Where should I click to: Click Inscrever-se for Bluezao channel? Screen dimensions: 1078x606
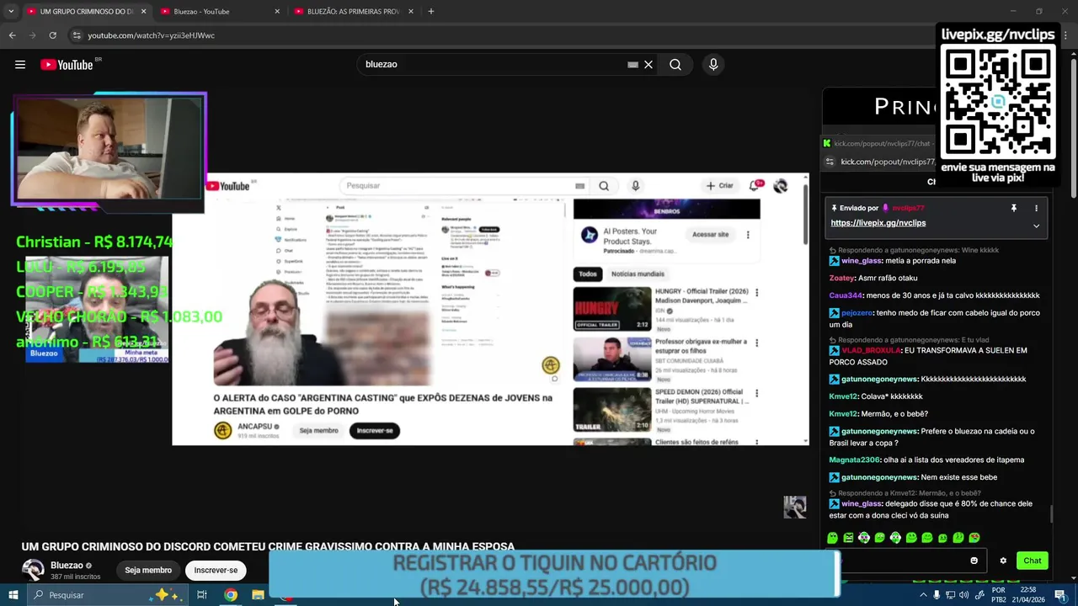[216, 570]
